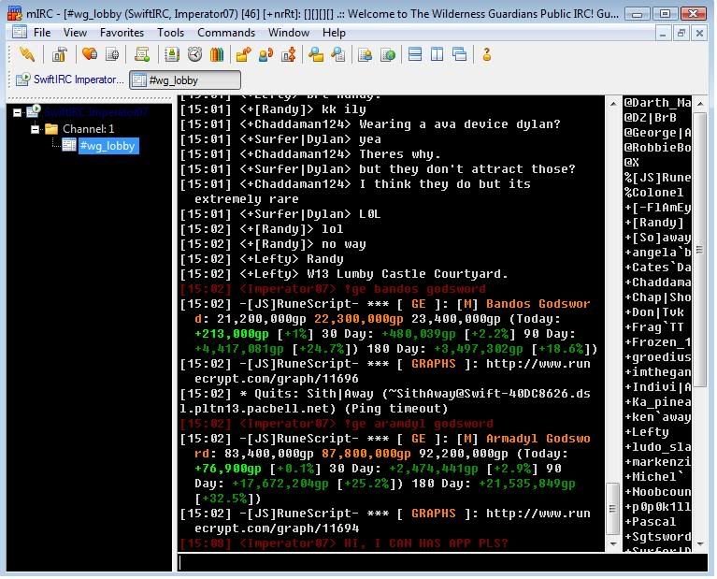Open the Notify List icon

pos(365,54)
